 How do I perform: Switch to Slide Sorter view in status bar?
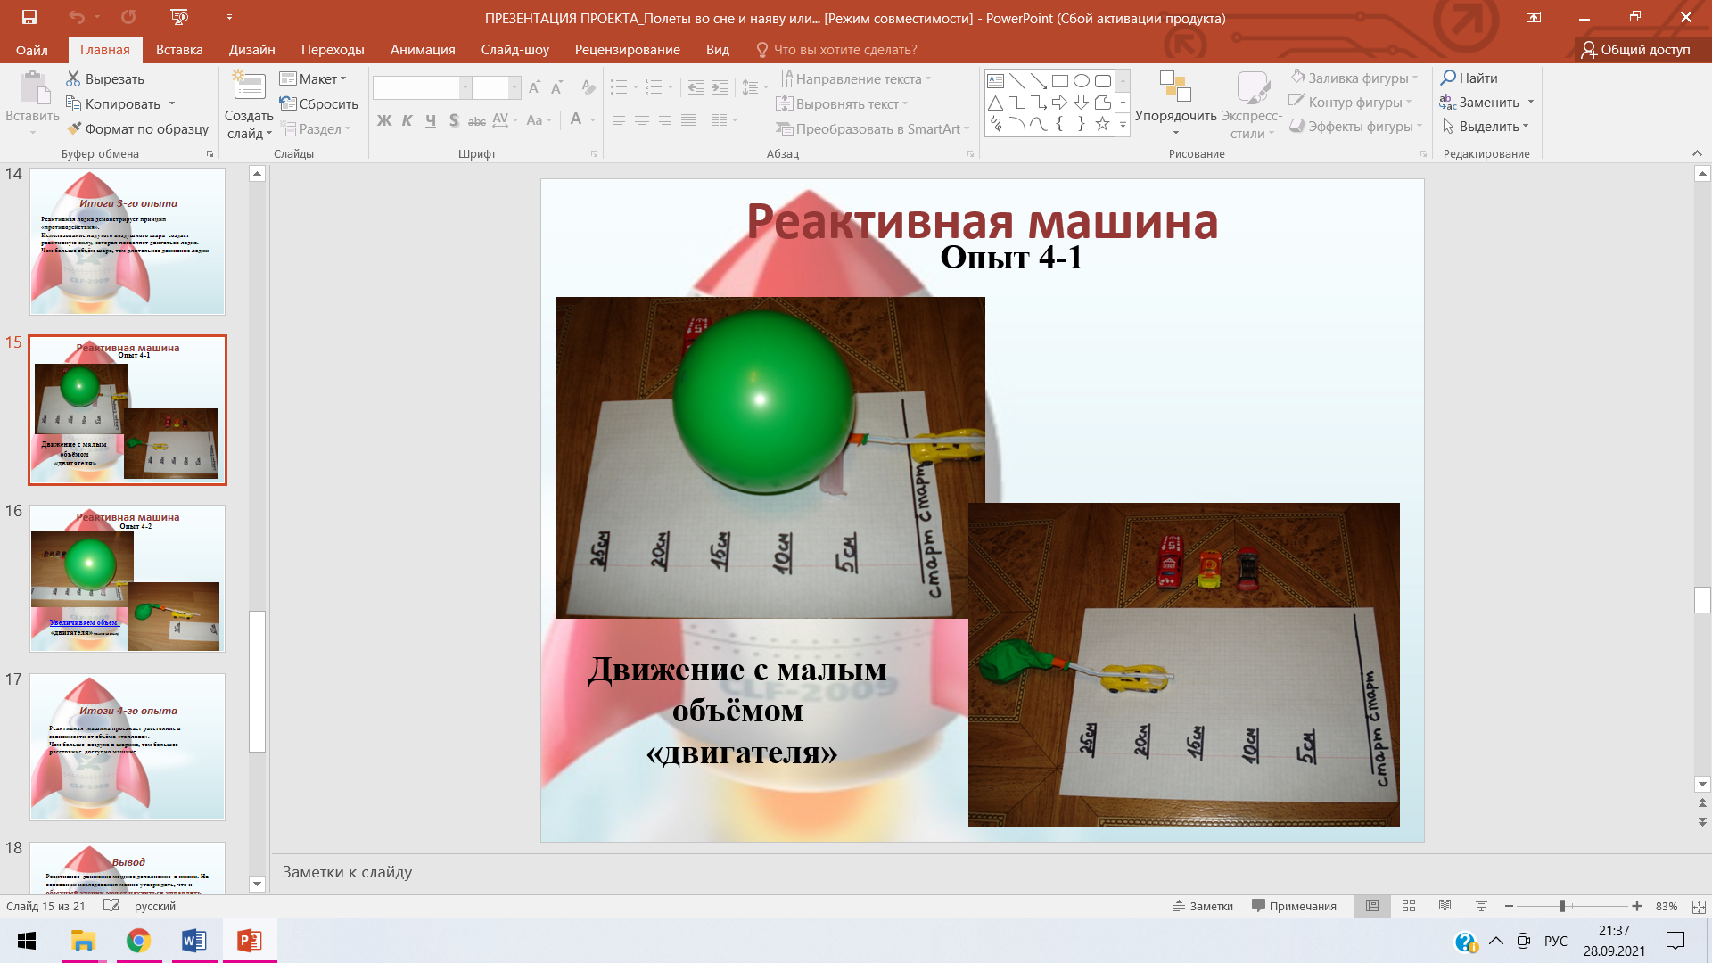click(x=1409, y=906)
